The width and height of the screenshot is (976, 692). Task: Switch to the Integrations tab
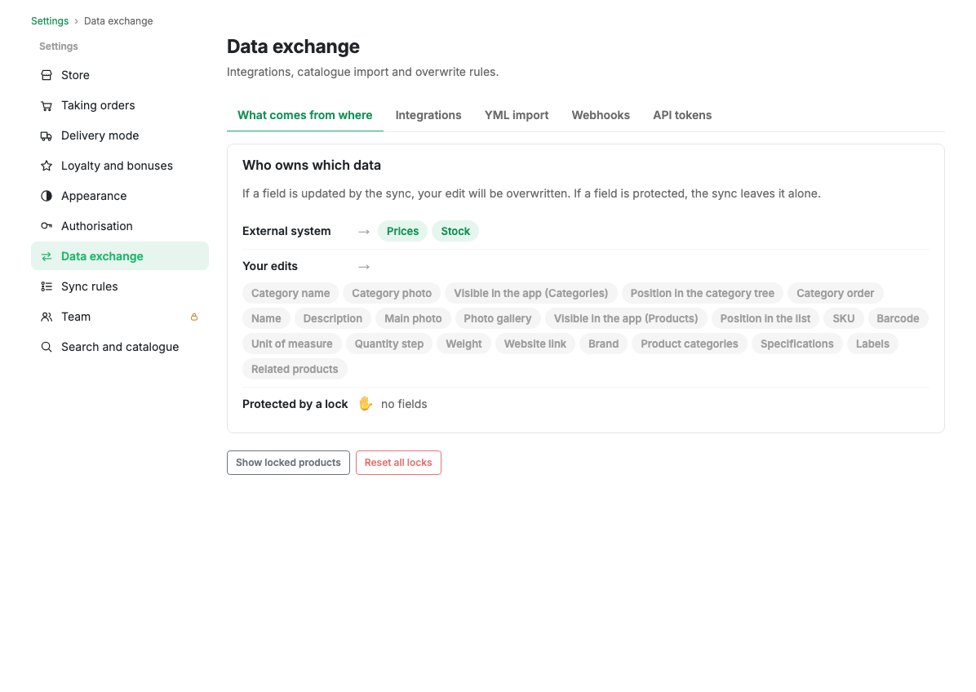pyautogui.click(x=428, y=115)
